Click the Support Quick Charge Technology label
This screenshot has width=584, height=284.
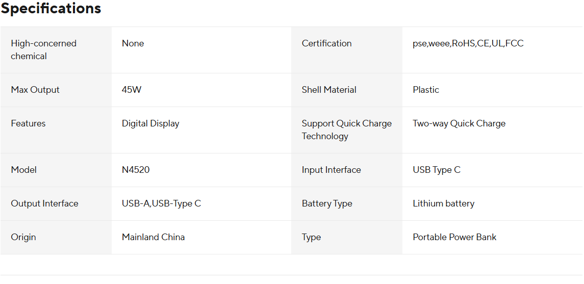[346, 130]
